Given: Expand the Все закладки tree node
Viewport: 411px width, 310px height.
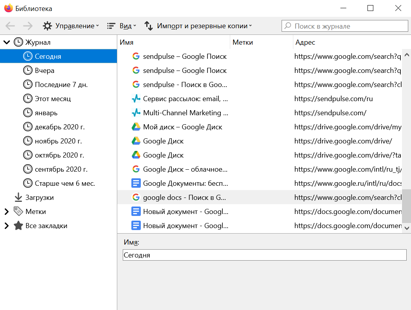Looking at the screenshot, I should click(x=6, y=226).
